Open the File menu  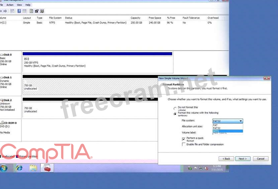[2, 5]
